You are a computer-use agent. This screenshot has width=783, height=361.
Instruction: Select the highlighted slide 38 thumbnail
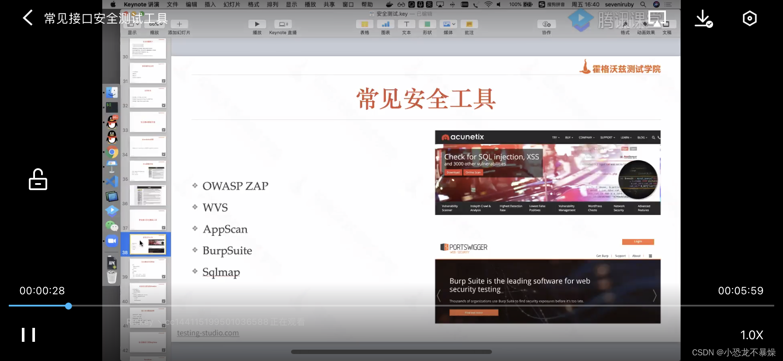148,244
